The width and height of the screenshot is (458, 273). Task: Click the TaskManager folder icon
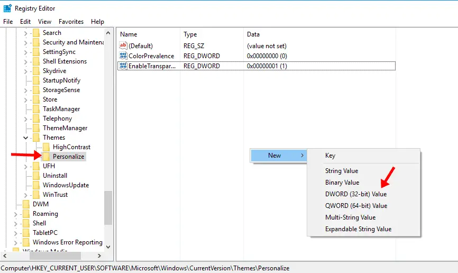pos(36,109)
